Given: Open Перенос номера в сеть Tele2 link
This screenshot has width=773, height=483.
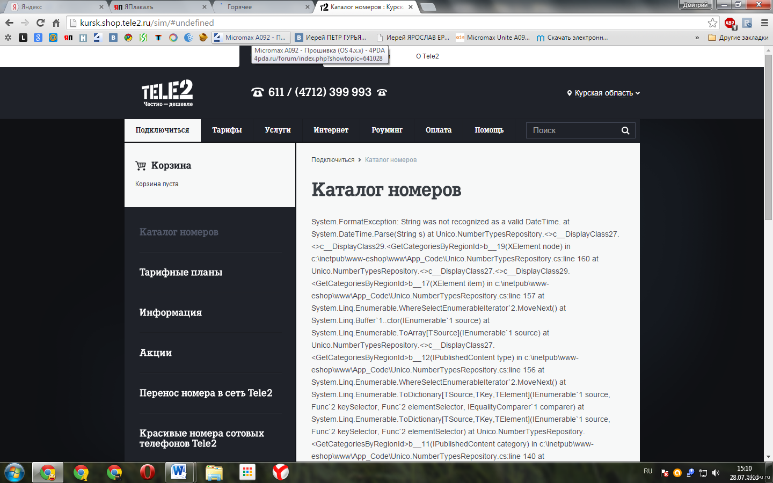Looking at the screenshot, I should coord(206,393).
